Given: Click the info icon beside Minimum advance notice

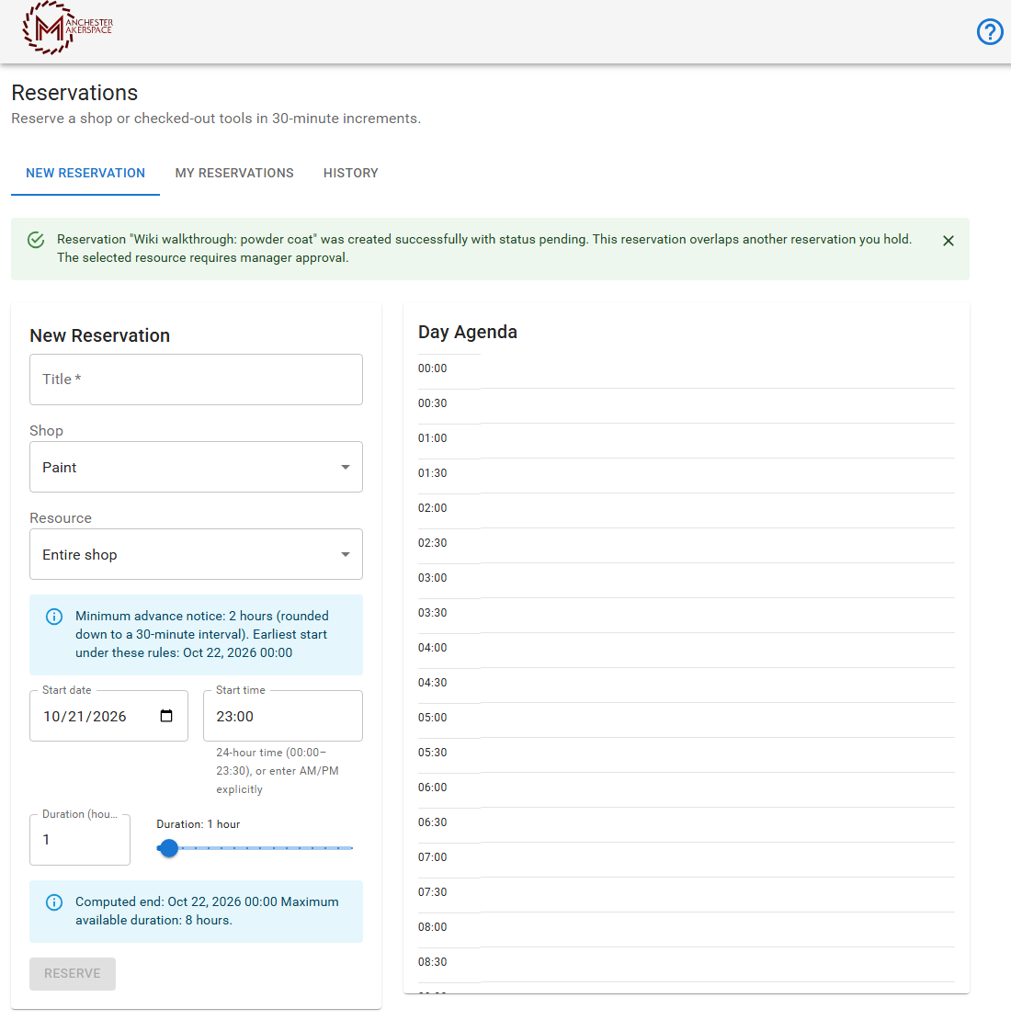Looking at the screenshot, I should 54,616.
